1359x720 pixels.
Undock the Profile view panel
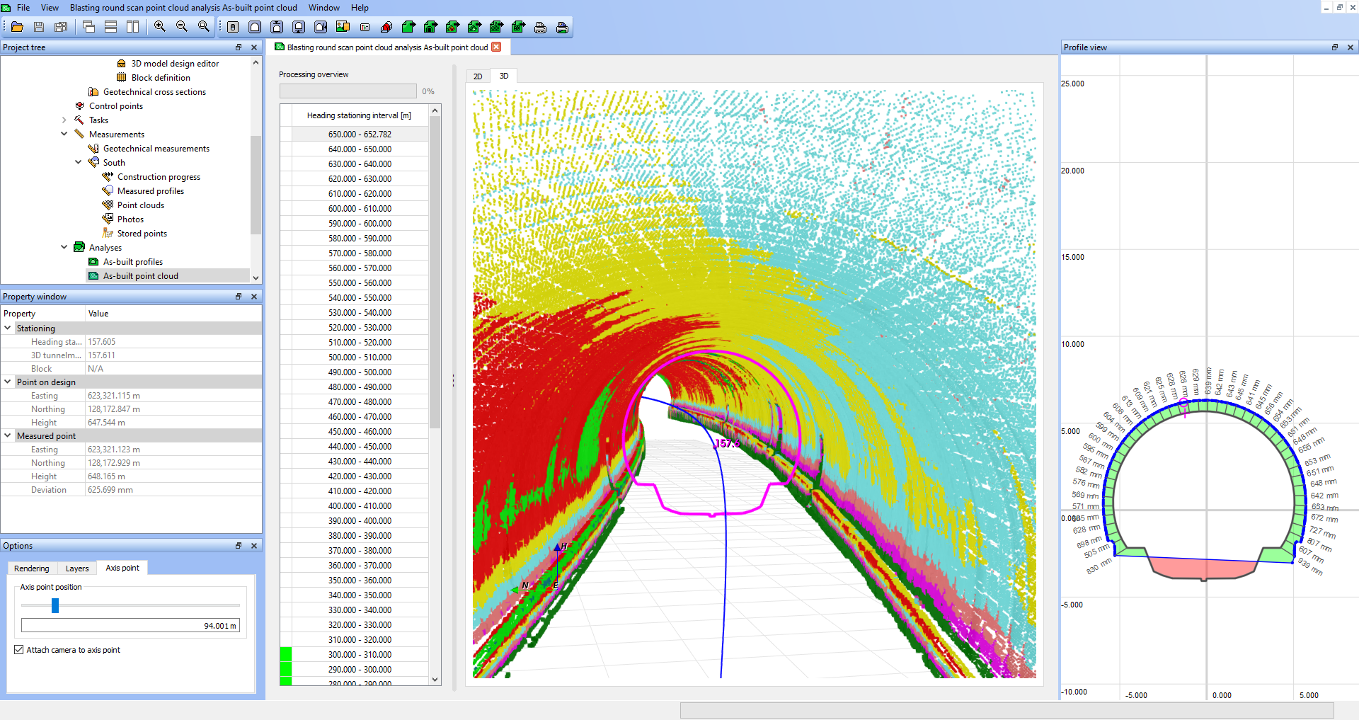[1335, 47]
